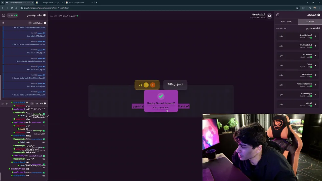This screenshot has width=322, height=181.
Task: Switch to the game settings tab
Action: click(286, 21)
